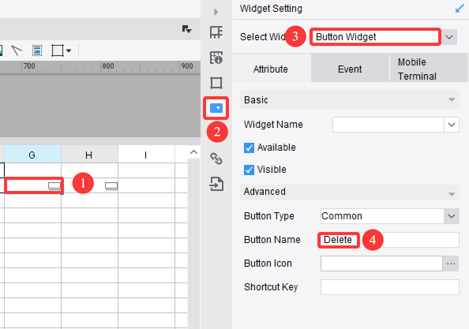Select the widget settings panel icon
Screen dimensions: 469x329
coord(216,108)
